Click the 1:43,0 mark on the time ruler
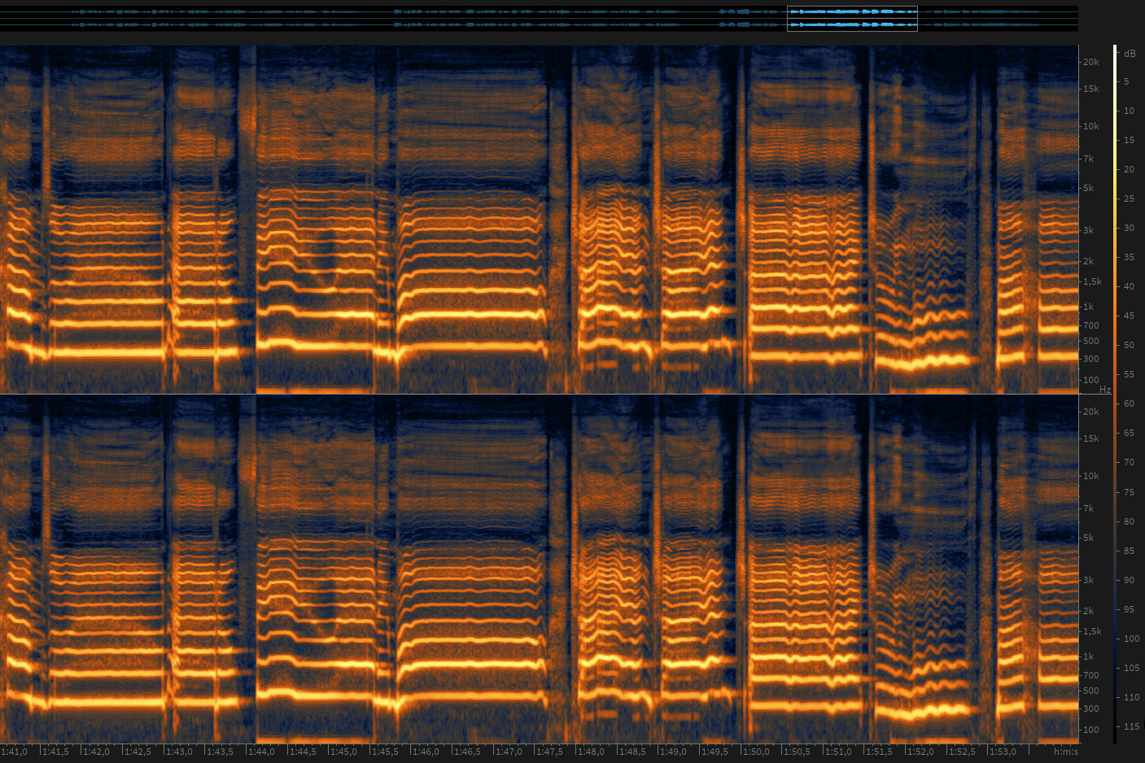Screen dimensions: 1145x763 tap(179, 752)
